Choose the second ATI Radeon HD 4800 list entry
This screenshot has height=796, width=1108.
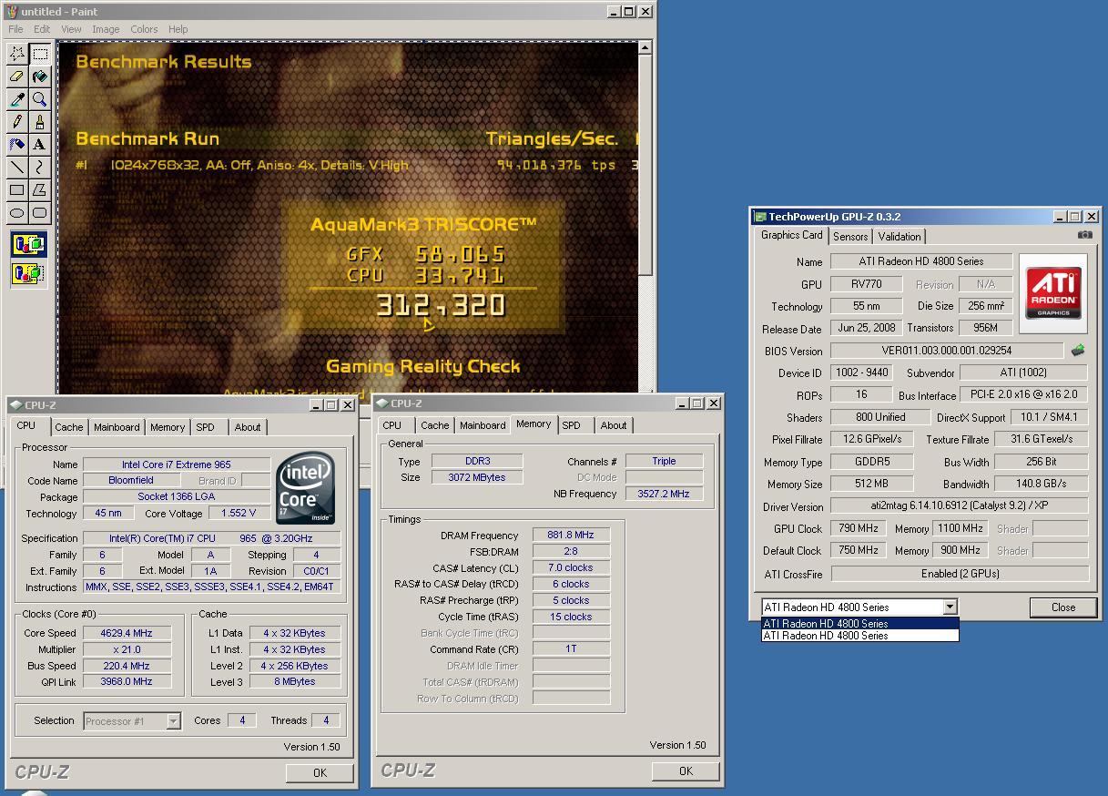859,636
